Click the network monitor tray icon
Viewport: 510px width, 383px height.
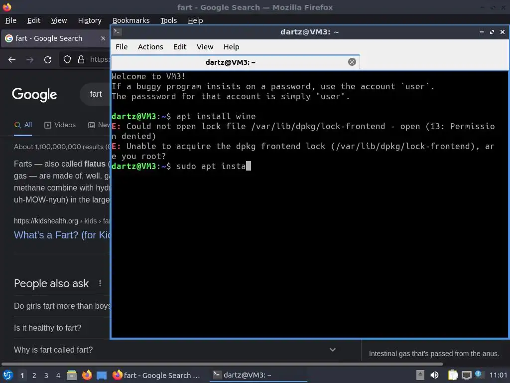pos(466,375)
